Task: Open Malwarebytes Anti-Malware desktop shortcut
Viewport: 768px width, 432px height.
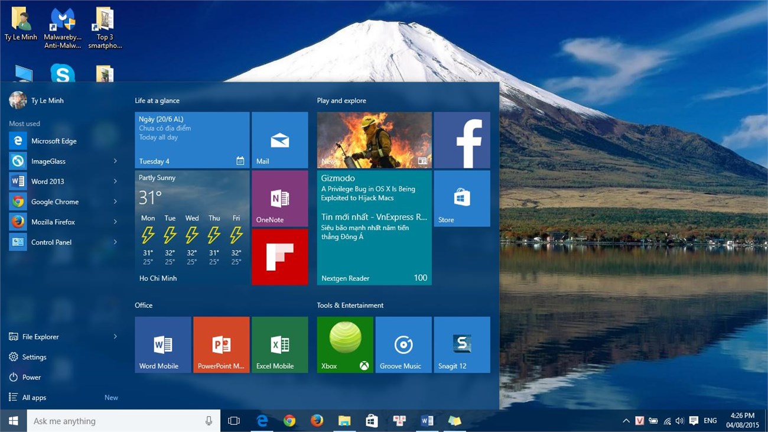Action: [x=63, y=28]
